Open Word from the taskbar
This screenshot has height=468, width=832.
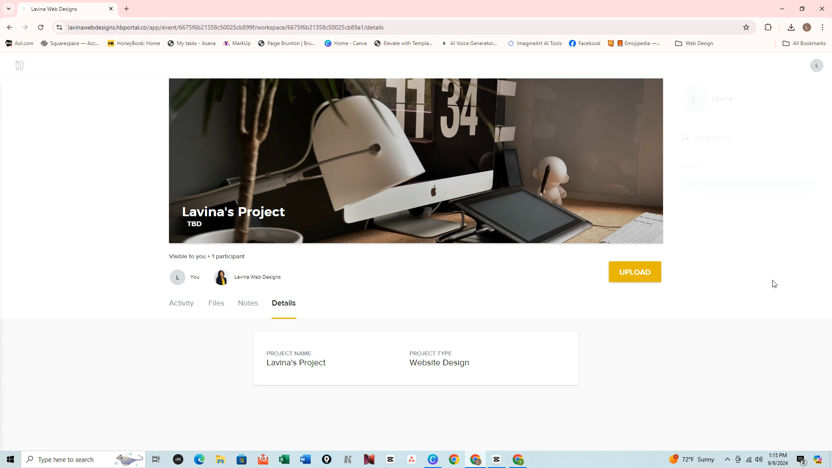click(305, 459)
